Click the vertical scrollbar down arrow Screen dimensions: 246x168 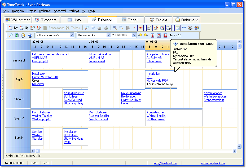239,146
